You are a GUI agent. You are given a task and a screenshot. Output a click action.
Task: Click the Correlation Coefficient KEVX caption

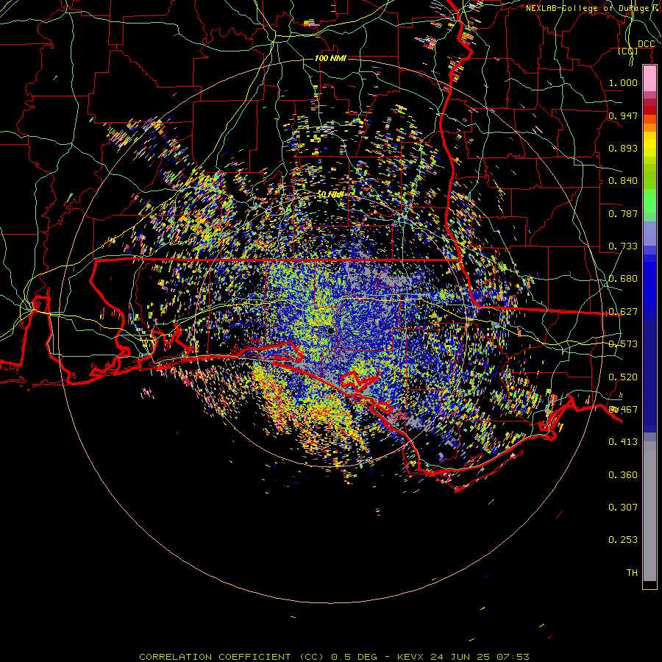334,657
